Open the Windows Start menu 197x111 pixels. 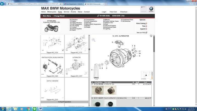tap(2, 109)
